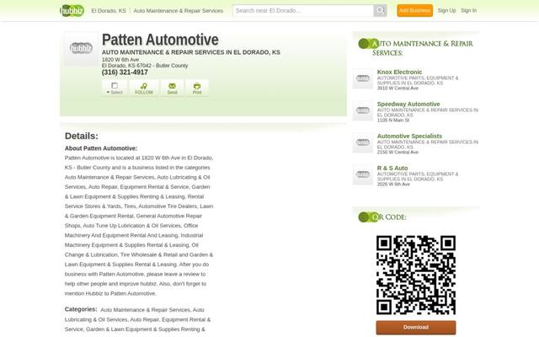Click the Send envelope icon
539x337 pixels.
pos(172,86)
